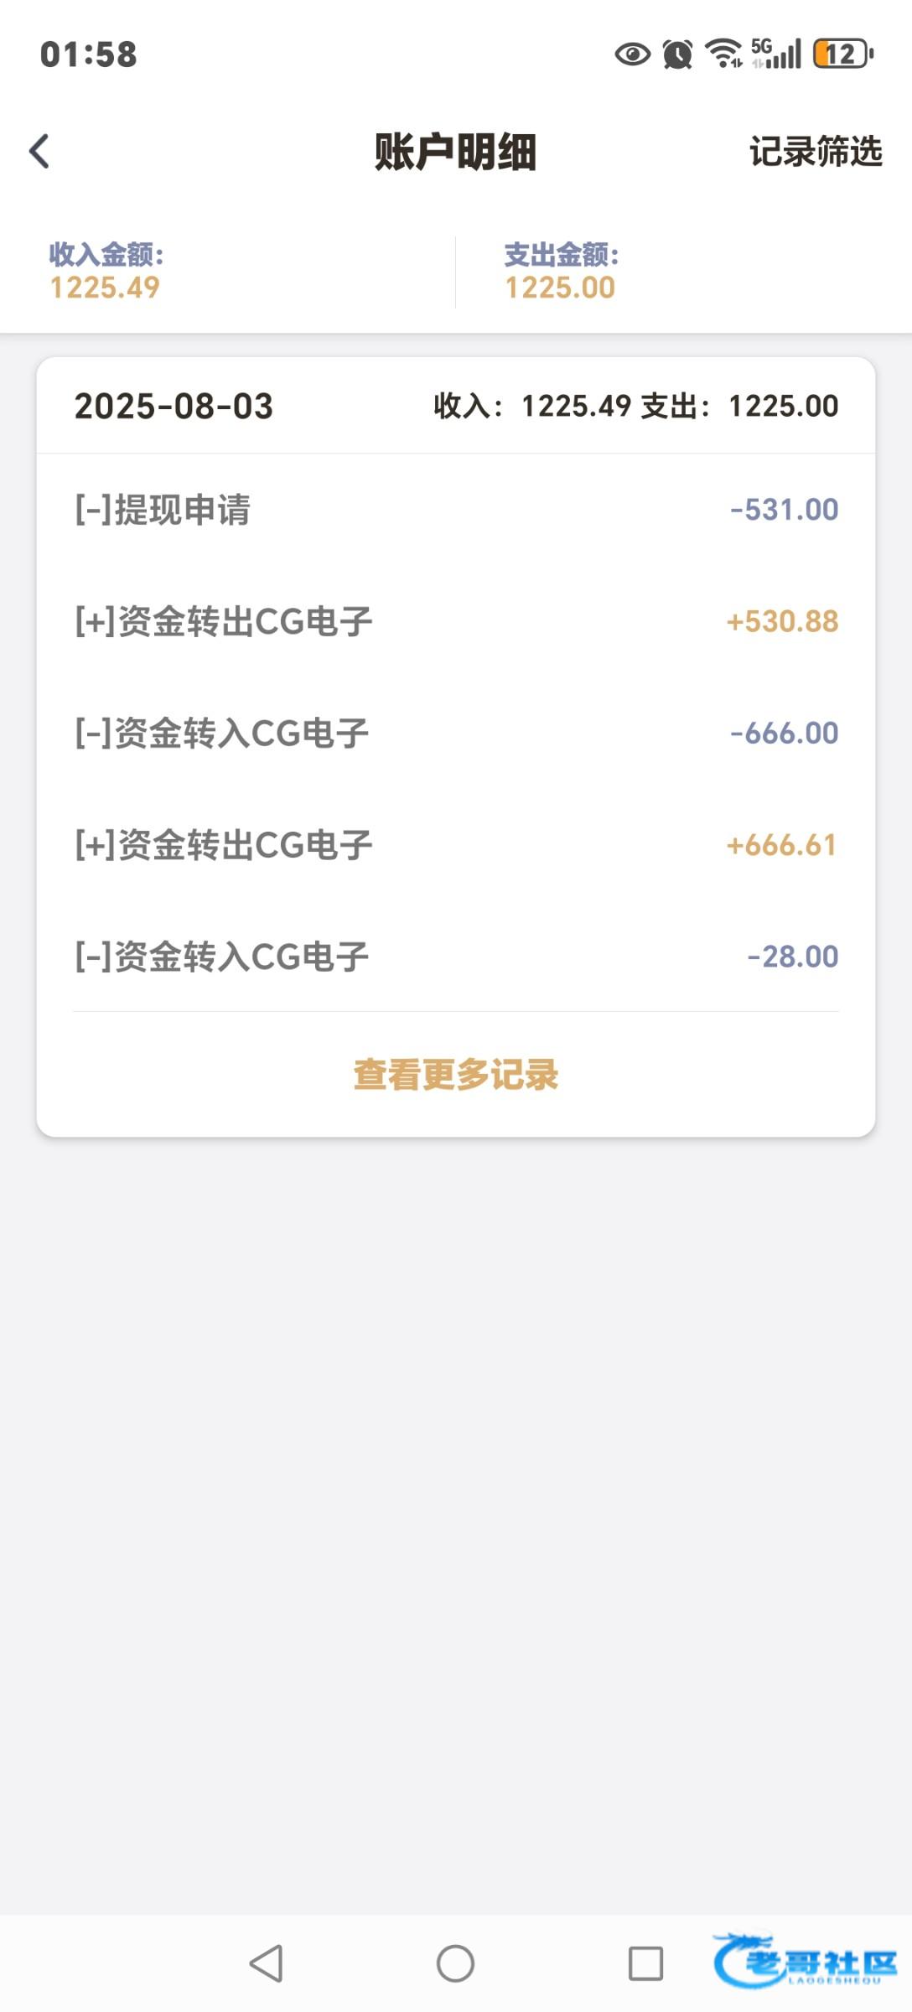Viewport: 912px width, 2012px height.
Task: Select the -666.00 资金转入CG电子 record
Action: (x=456, y=734)
